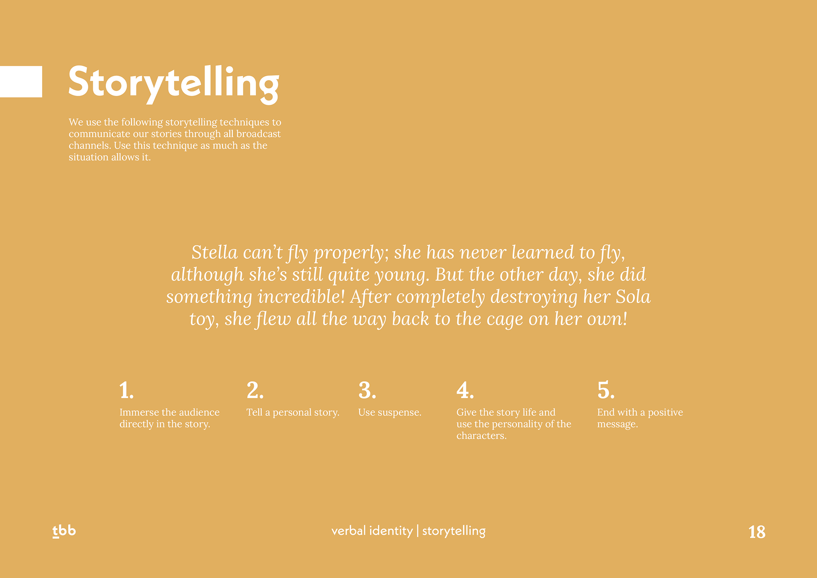Select the 'Use suspense' text
Image resolution: width=817 pixels, height=578 pixels.
390,412
